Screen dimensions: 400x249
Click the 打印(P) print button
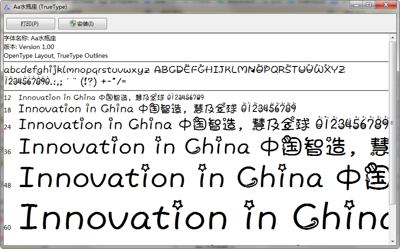point(31,24)
